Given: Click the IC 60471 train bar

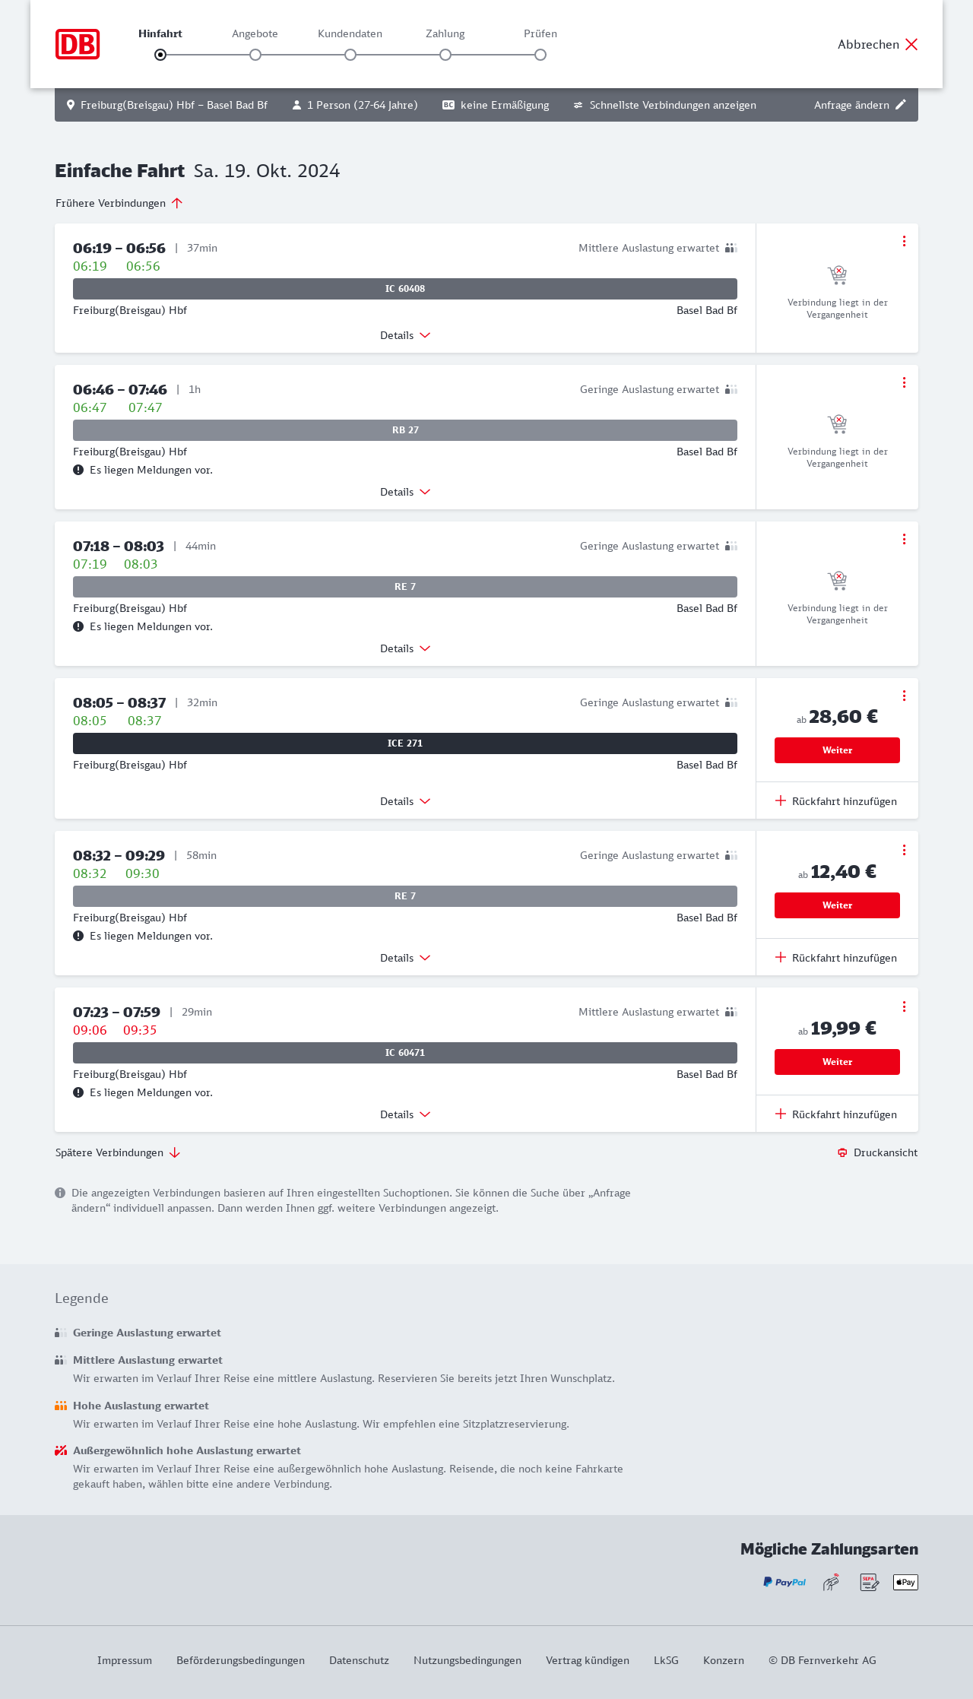Looking at the screenshot, I should [x=405, y=1053].
